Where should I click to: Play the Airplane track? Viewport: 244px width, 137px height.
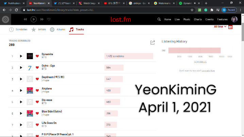click(x=21, y=90)
